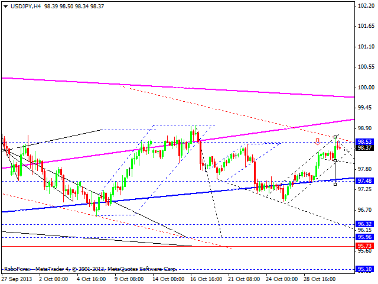Select the 95.96 blue price label
Image resolution: width=378 pixels, height=284 pixels.
[x=364, y=237]
